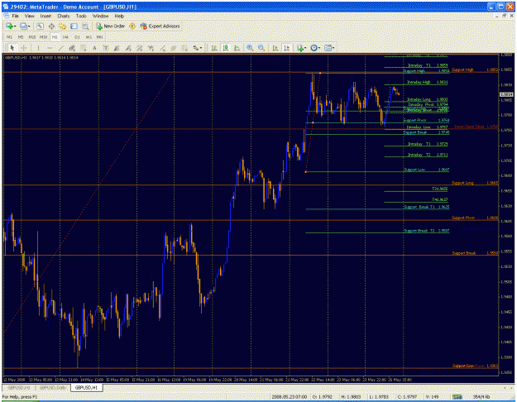Open the Templates icon
The height and width of the screenshot is (402, 517).
(328, 48)
